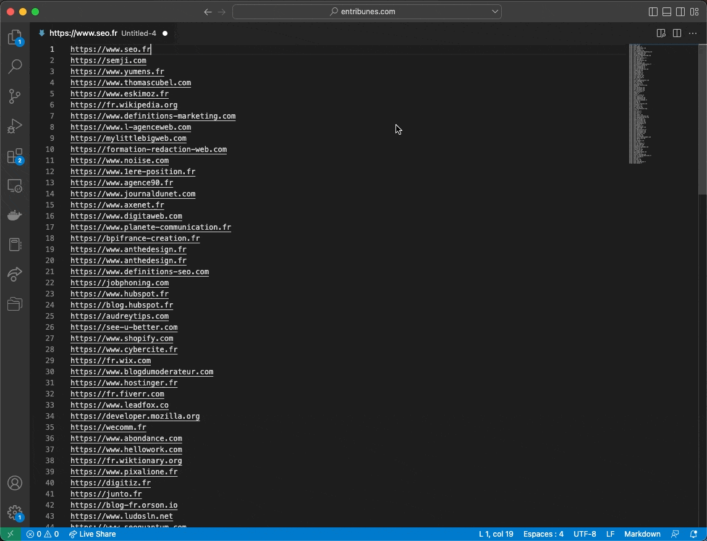The image size is (707, 541).
Task: Go to line via L 1, col 19
Action: click(x=496, y=534)
